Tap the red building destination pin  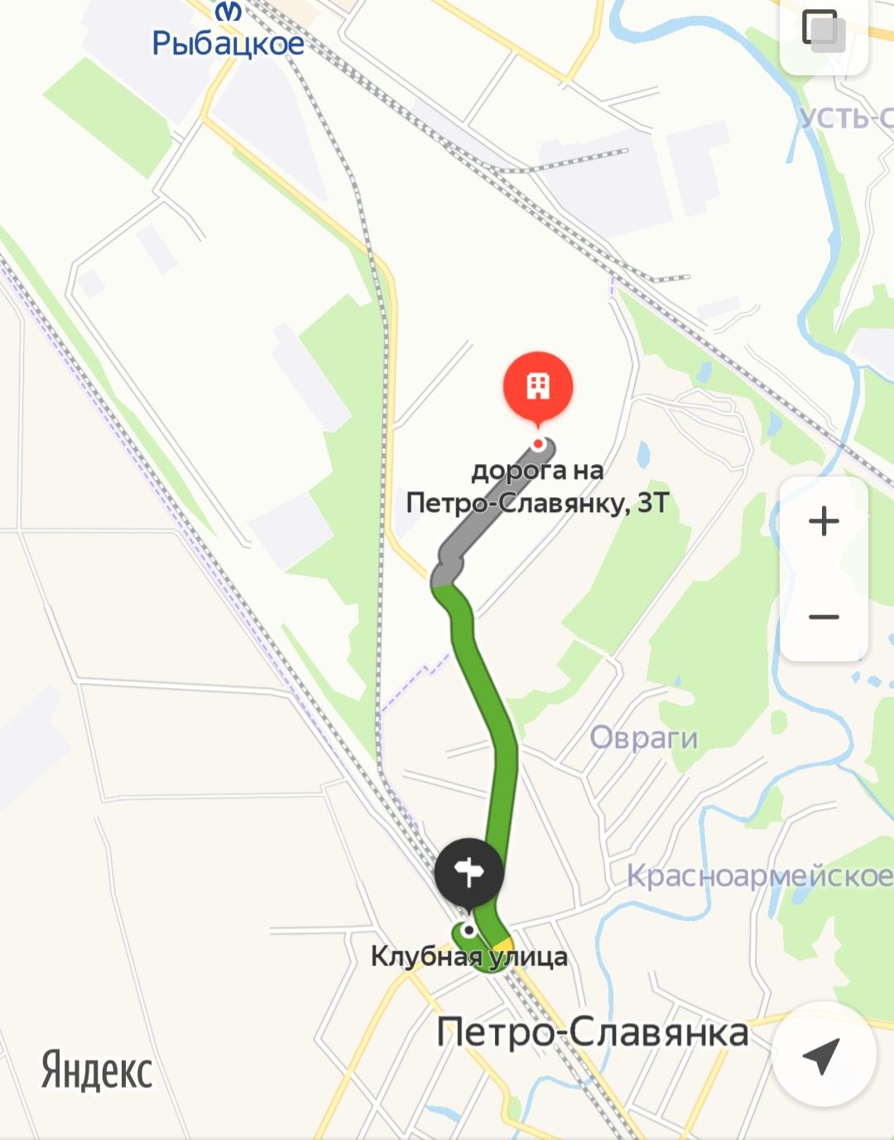(x=538, y=386)
